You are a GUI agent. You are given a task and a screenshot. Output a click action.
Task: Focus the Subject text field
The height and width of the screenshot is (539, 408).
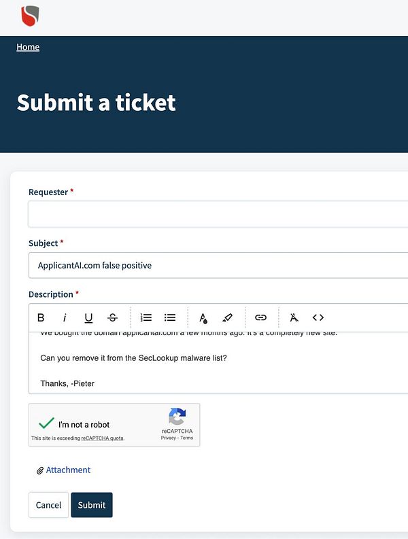tap(218, 265)
